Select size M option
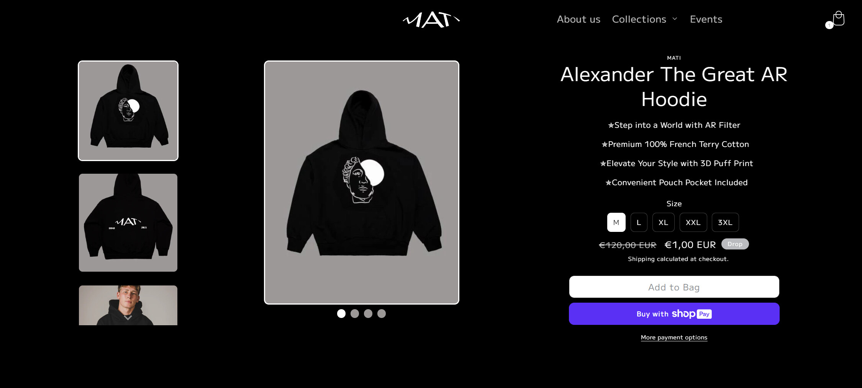The image size is (862, 388). point(616,222)
